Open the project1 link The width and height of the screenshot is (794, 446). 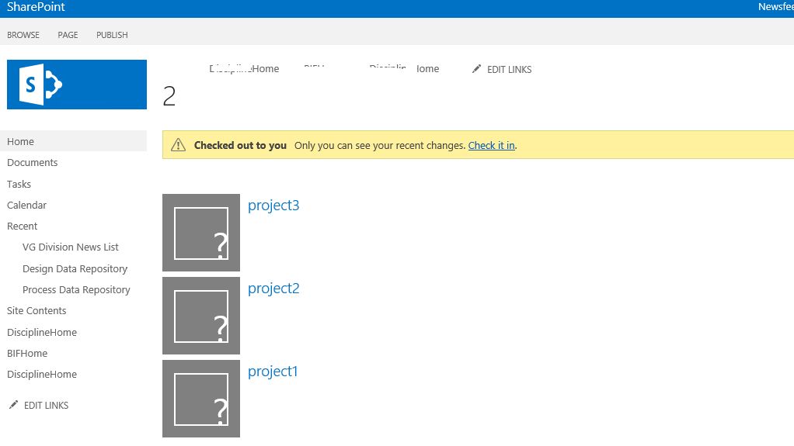[273, 372]
